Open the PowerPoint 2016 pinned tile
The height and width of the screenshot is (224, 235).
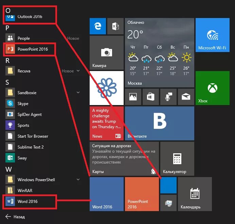point(142,194)
